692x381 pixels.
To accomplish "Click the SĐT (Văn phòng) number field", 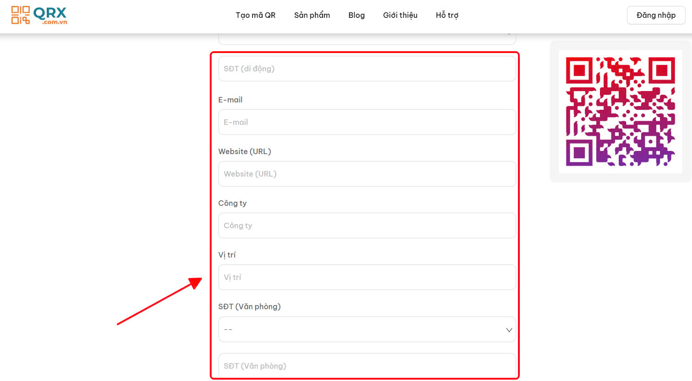I will (367, 366).
